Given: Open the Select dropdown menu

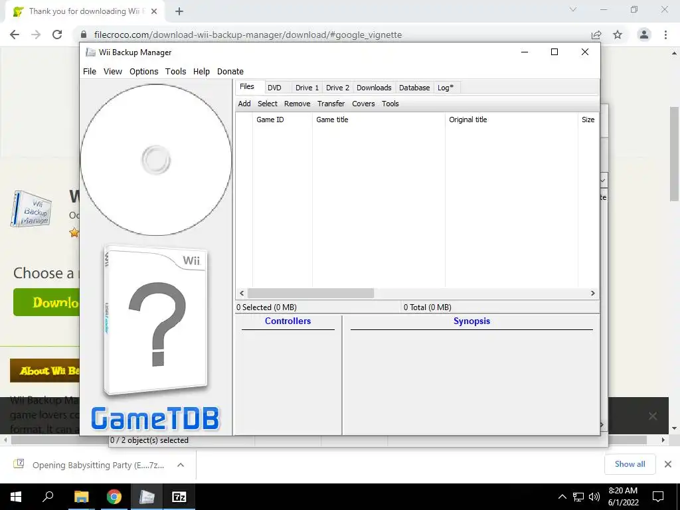Looking at the screenshot, I should (267, 104).
